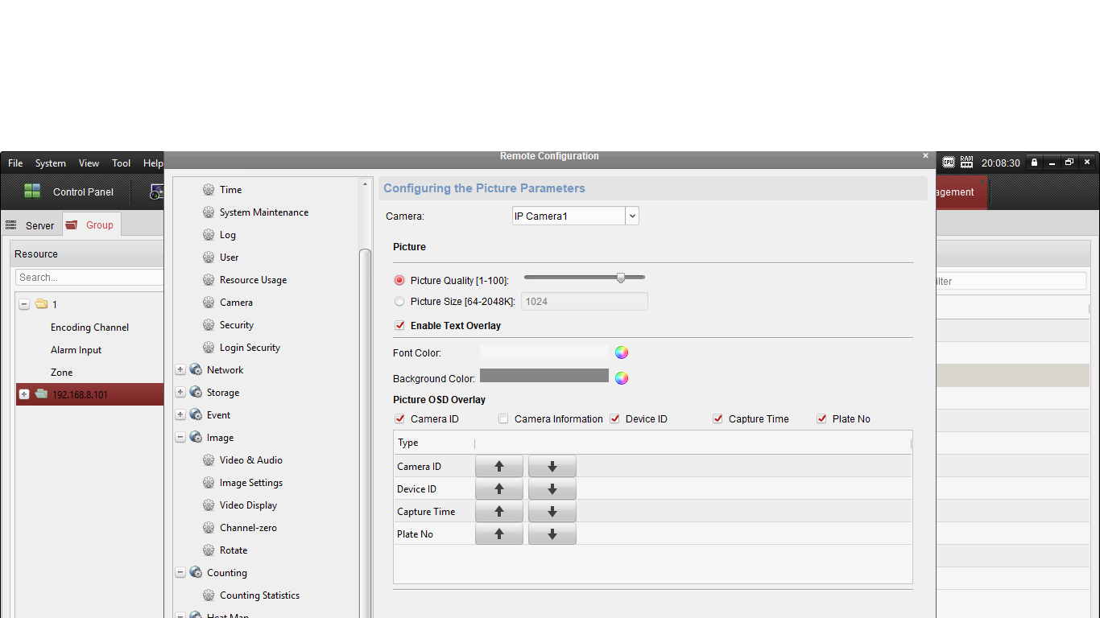1100x618 pixels.
Task: Uncheck Enable Text Overlay checkbox
Action: click(x=399, y=326)
